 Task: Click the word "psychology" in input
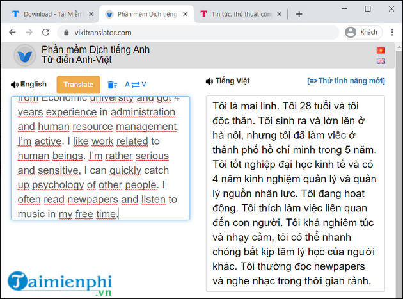(x=58, y=185)
